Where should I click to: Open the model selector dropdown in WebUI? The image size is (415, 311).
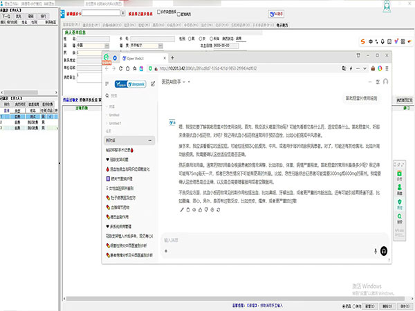coord(174,82)
